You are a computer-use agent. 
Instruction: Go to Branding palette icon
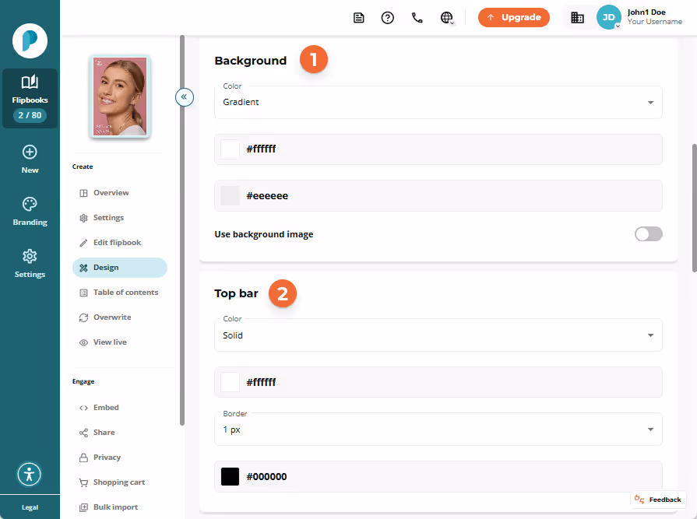(x=30, y=212)
